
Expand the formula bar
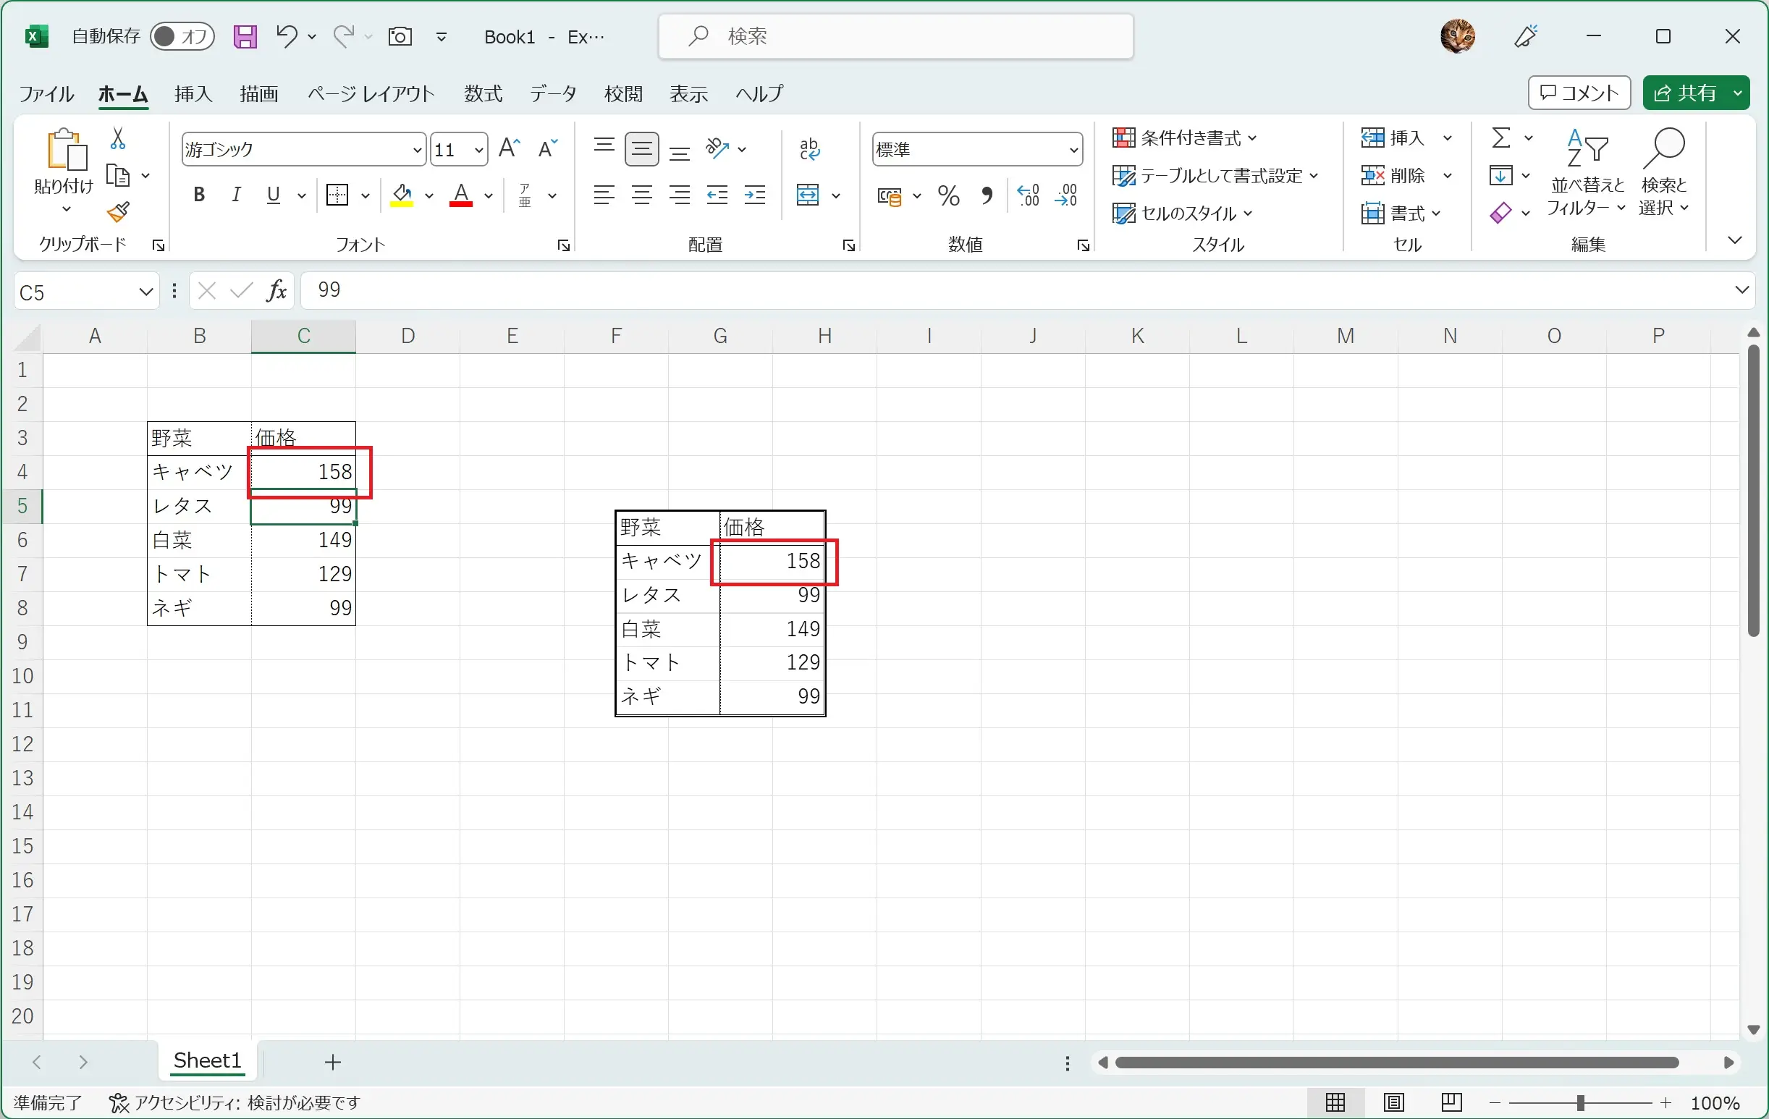click(x=1741, y=290)
